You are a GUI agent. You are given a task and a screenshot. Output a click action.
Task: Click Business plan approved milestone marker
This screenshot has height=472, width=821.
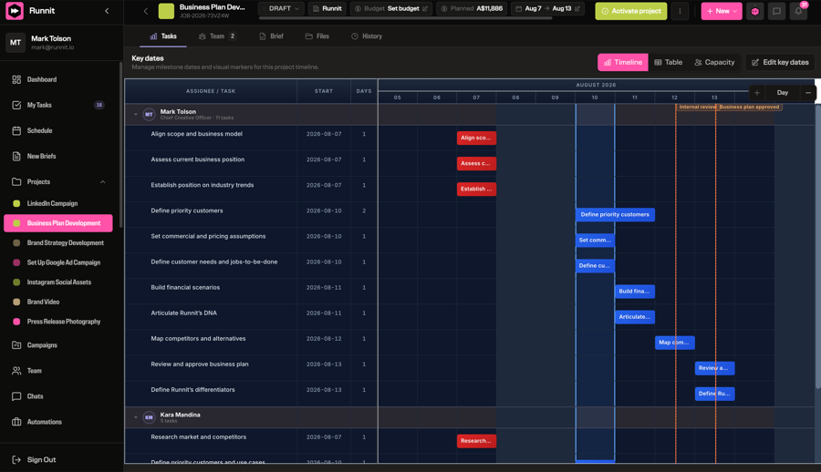coord(749,108)
